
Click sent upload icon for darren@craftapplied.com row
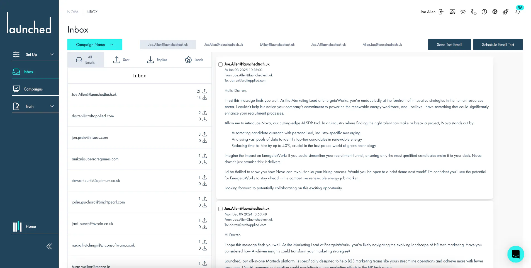pyautogui.click(x=205, y=113)
